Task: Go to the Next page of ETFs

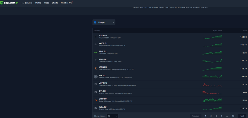Action: [x=242, y=116]
